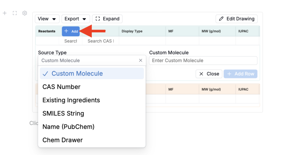Clear Source Type with the X icon
This screenshot has height=155, width=296.
click(x=140, y=60)
